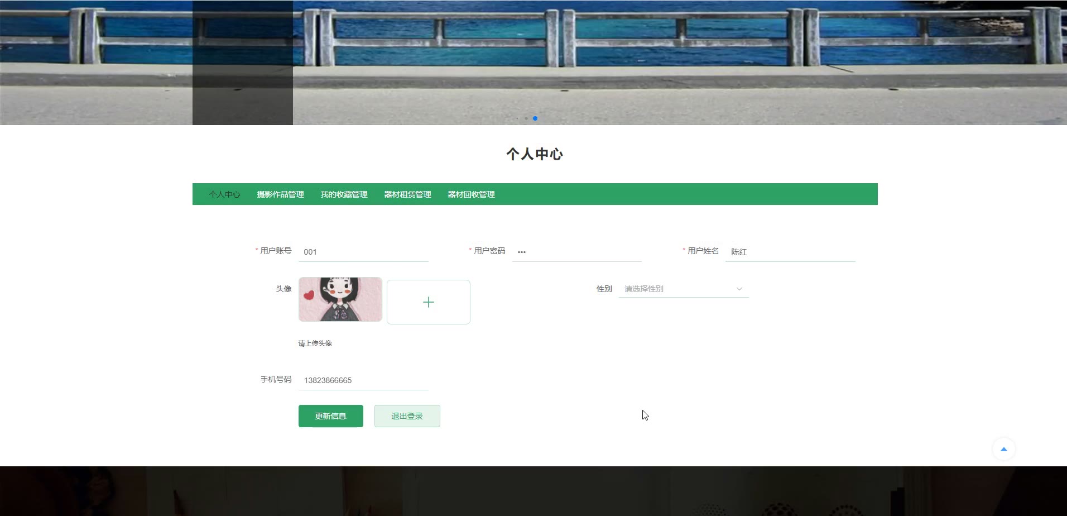The height and width of the screenshot is (516, 1067).
Task: Click the grey carousel indicator dot
Action: click(526, 118)
